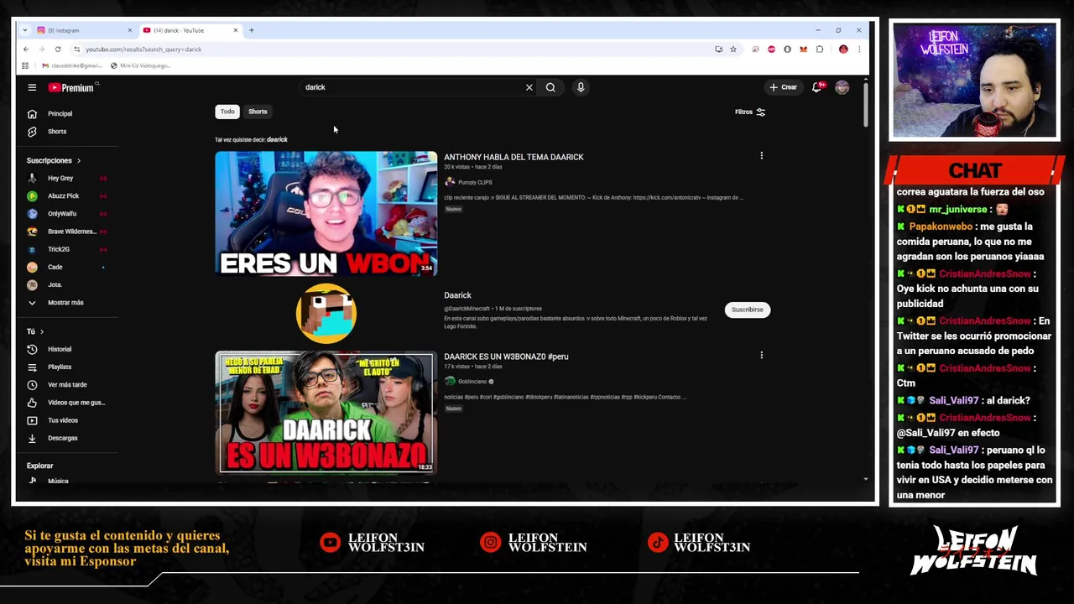Bookmark this page with the star
The image size is (1074, 604).
click(733, 49)
